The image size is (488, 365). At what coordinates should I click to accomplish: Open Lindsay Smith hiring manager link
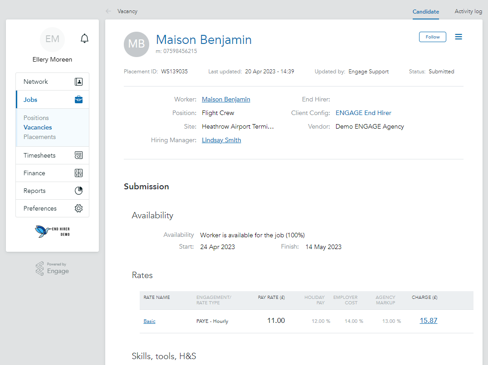(x=221, y=140)
